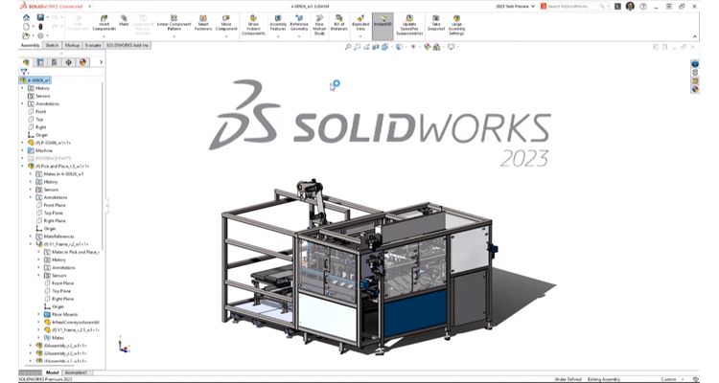
Task: Switch to the Assembly tab
Action: pyautogui.click(x=31, y=45)
